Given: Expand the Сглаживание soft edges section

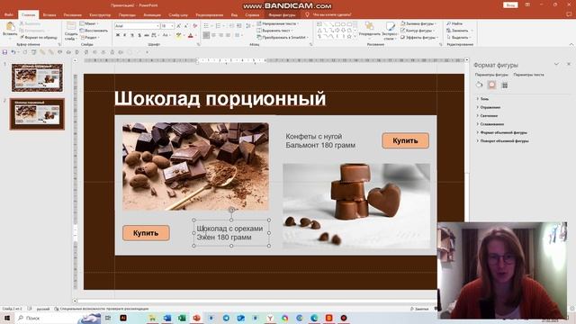Looking at the screenshot, I should point(490,124).
